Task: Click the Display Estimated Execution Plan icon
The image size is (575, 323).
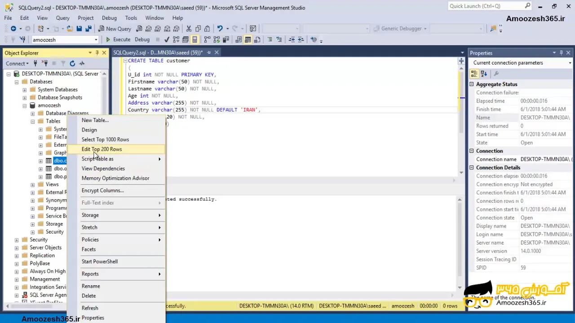Action: pos(176,39)
